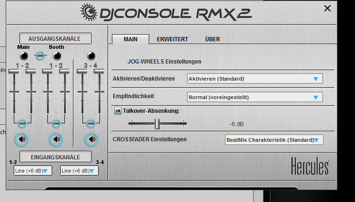
Task: Select the Booth output radio knob
Action: [x=56, y=56]
